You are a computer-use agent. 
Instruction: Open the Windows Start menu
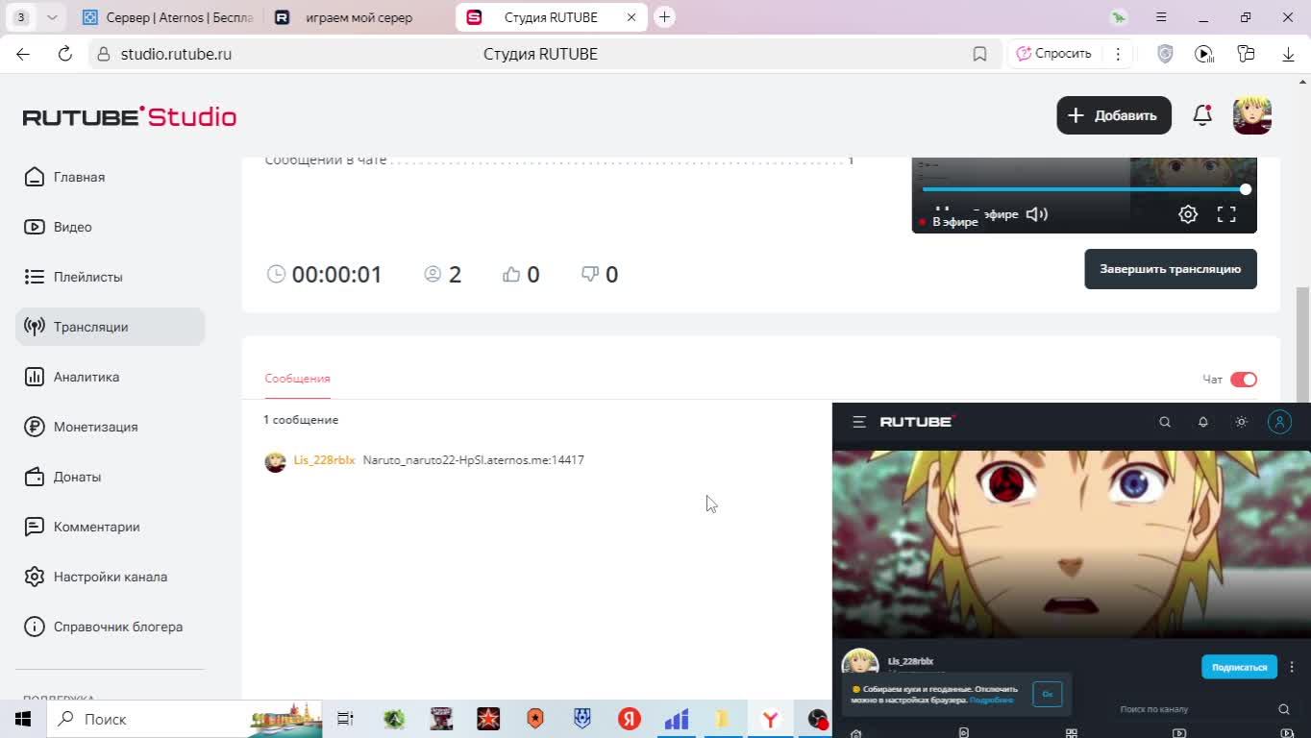[23, 719]
